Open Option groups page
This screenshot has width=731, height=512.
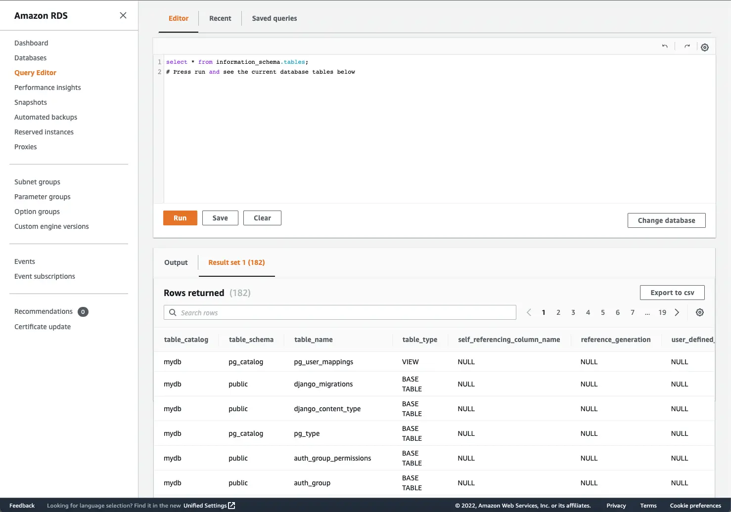37,212
